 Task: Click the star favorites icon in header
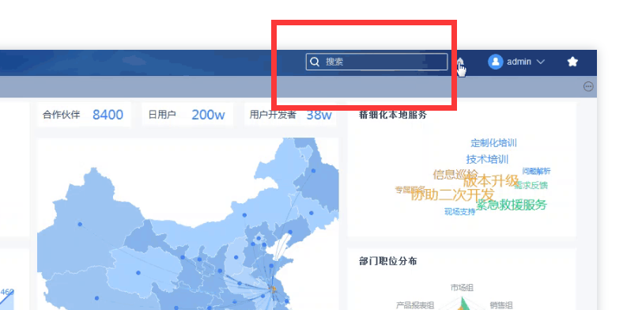pyautogui.click(x=572, y=62)
